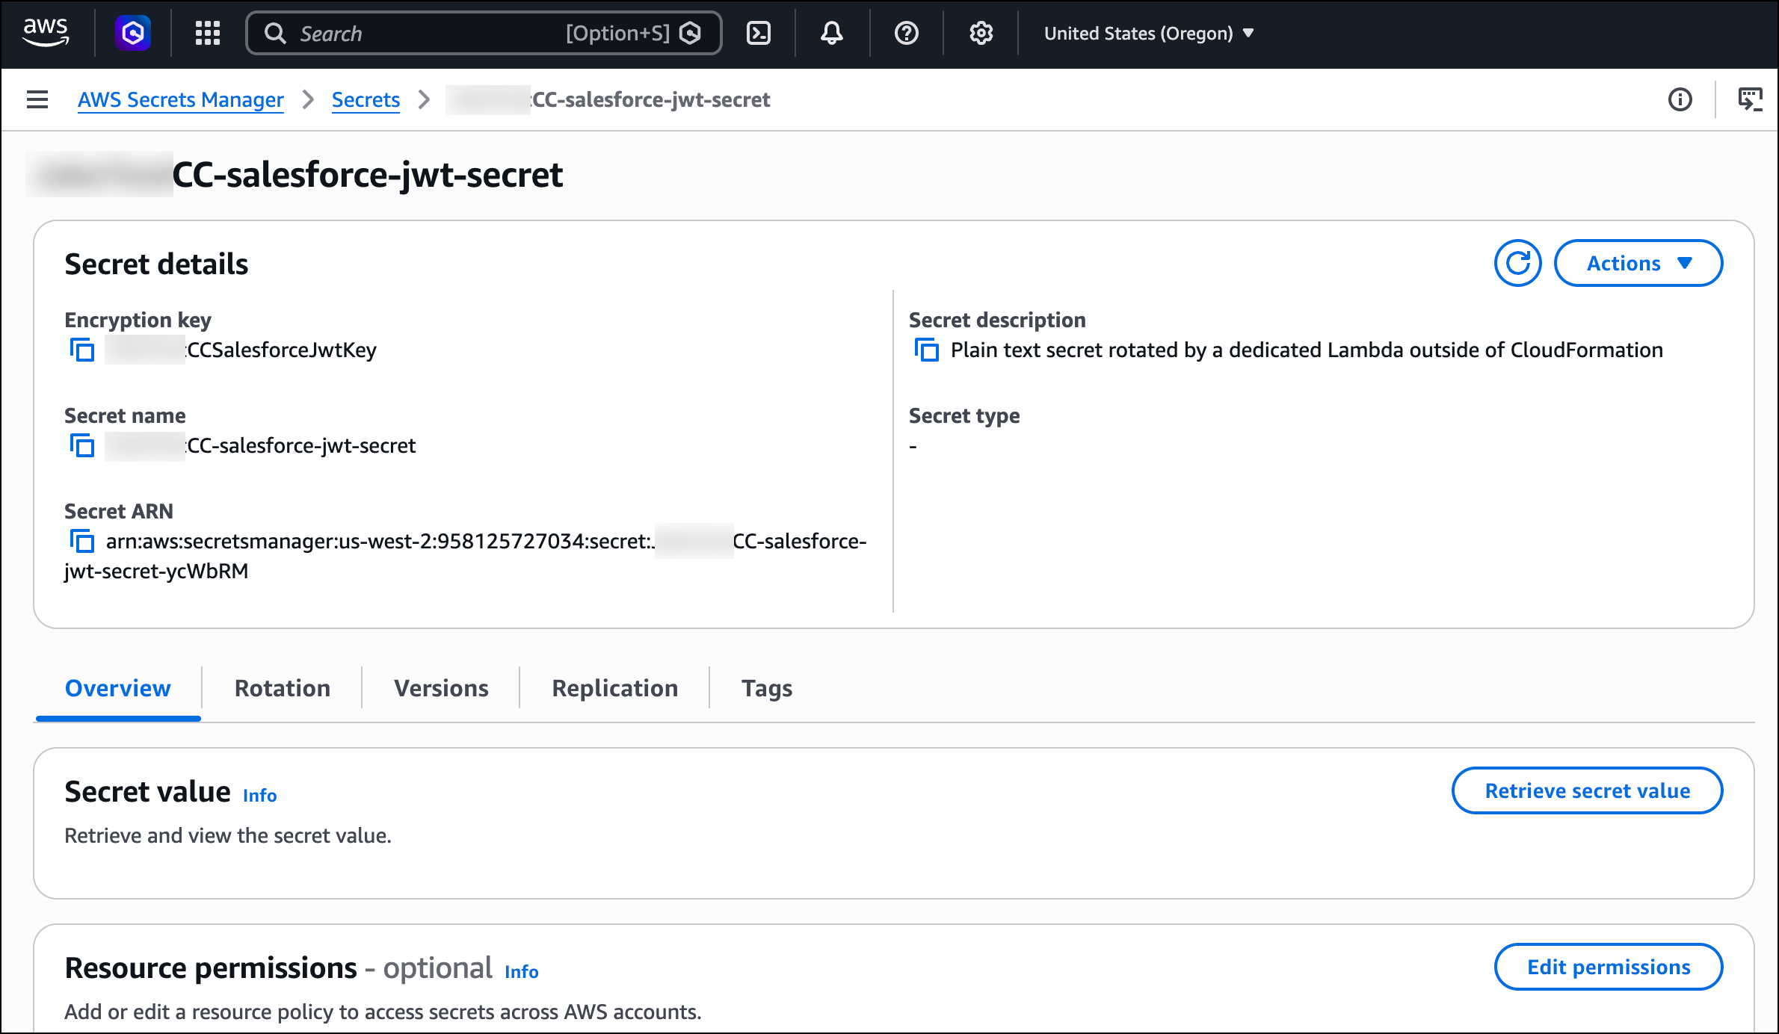Screen dimensions: 1779x1034
Task: Open the CloudShell terminal icon
Action: click(759, 33)
